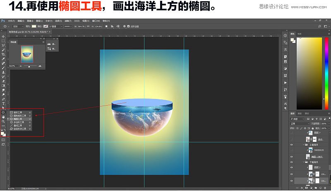Switch to the 路径 paths tab
Screen dimensions: 331x191
point(307,113)
